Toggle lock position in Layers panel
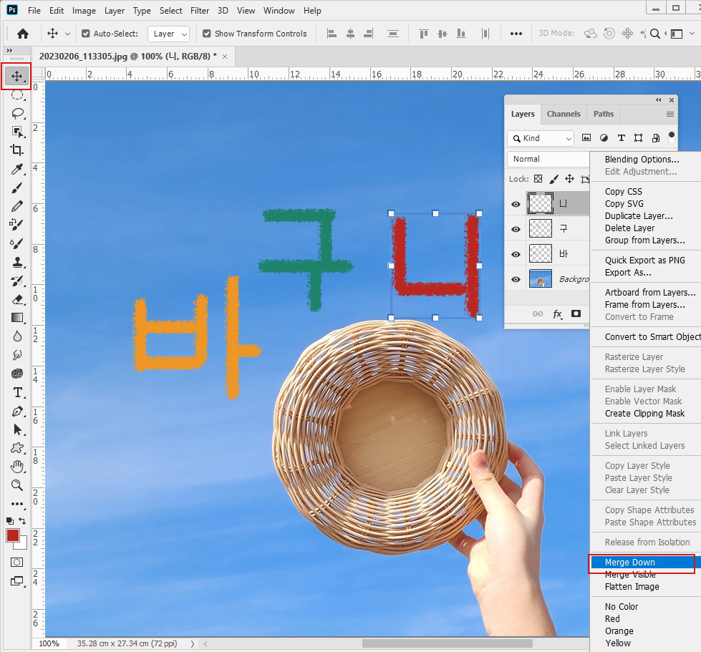This screenshot has height=652, width=701. (x=569, y=179)
